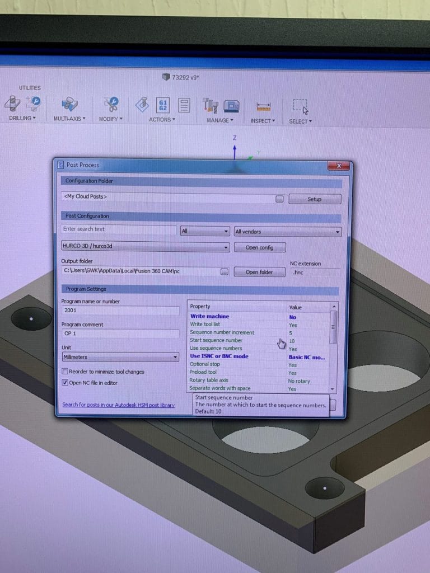Uncheck Open NC file in editor
This screenshot has height=573, width=430.
pyautogui.click(x=65, y=383)
